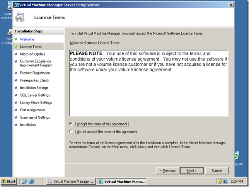Viewport: 249px width, 187px height.
Task: Click the security shield tray icon
Action: (x=220, y=181)
